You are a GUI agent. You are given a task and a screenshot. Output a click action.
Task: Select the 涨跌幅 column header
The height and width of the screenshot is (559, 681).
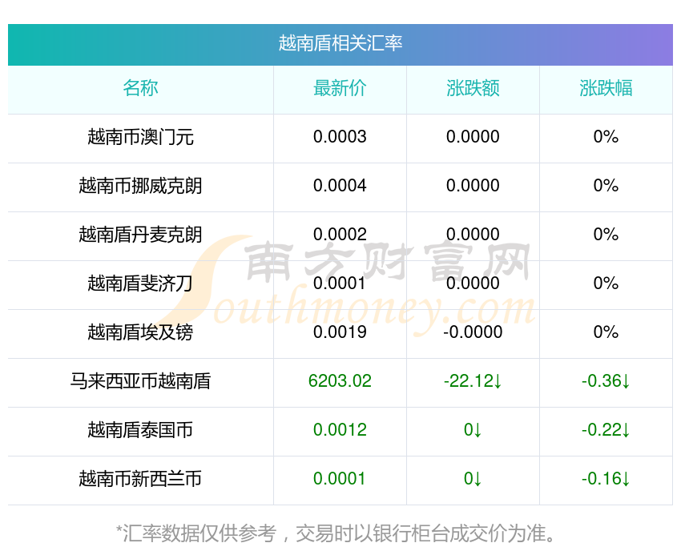point(606,88)
